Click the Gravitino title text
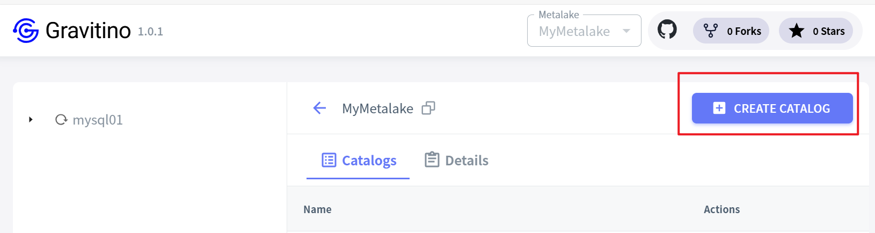 88,31
